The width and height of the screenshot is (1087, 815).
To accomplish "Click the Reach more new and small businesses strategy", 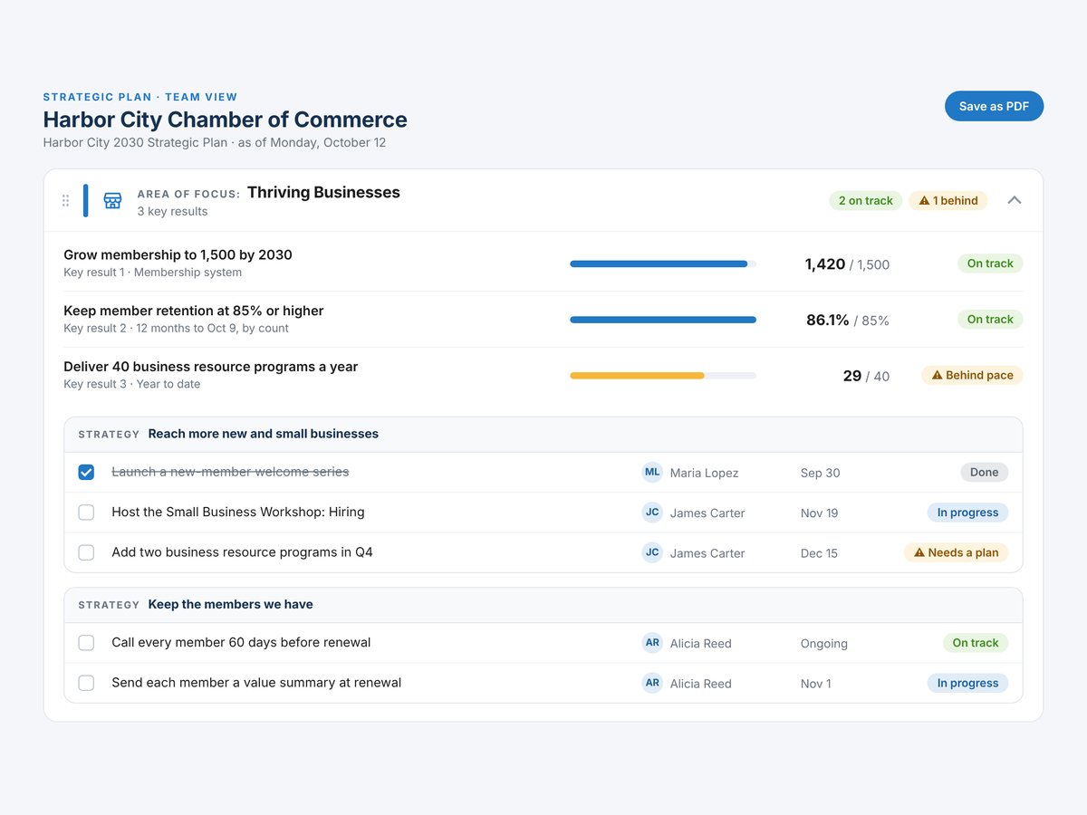I will 264,434.
